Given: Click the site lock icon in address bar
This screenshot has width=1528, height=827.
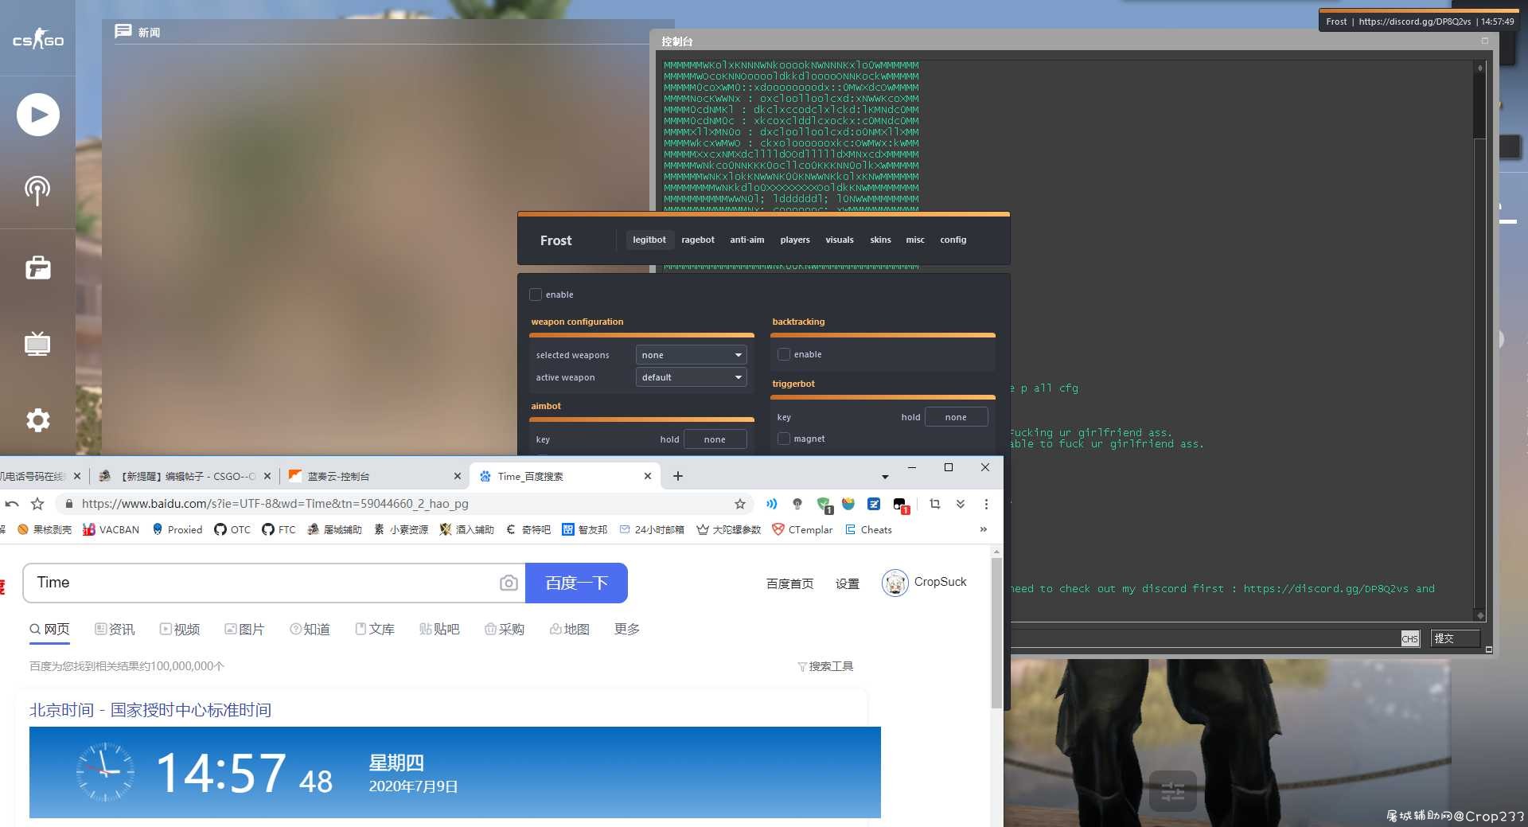Looking at the screenshot, I should point(69,504).
